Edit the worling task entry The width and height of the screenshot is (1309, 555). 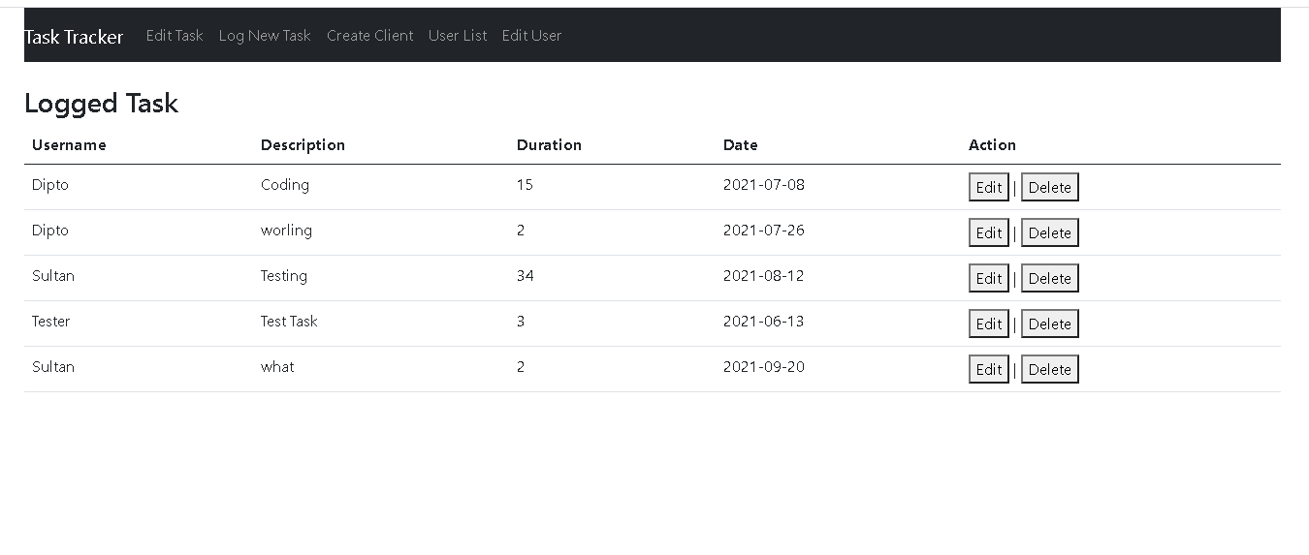coord(989,232)
